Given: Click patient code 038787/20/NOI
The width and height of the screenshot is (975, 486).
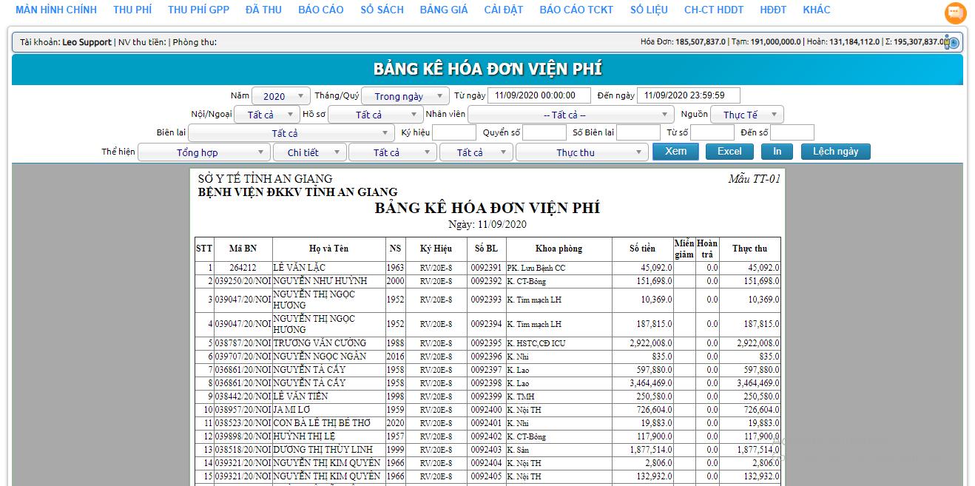Looking at the screenshot, I should coord(243,343).
